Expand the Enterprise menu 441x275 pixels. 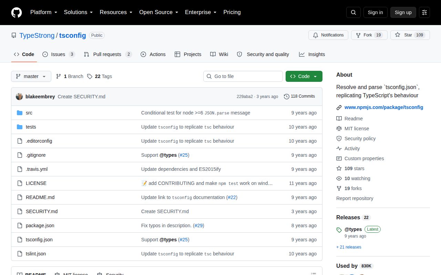[x=201, y=12]
